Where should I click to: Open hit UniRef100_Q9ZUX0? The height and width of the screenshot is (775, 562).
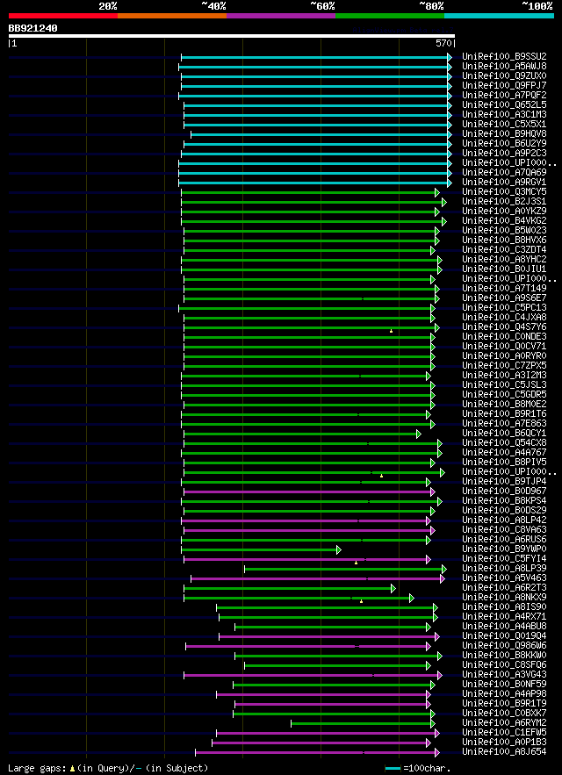coord(504,75)
